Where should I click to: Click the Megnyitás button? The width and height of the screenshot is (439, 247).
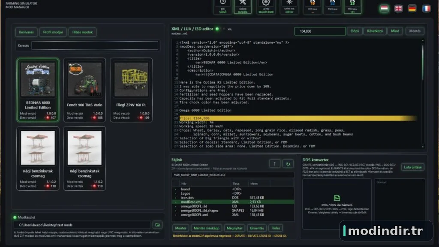coord(235,228)
